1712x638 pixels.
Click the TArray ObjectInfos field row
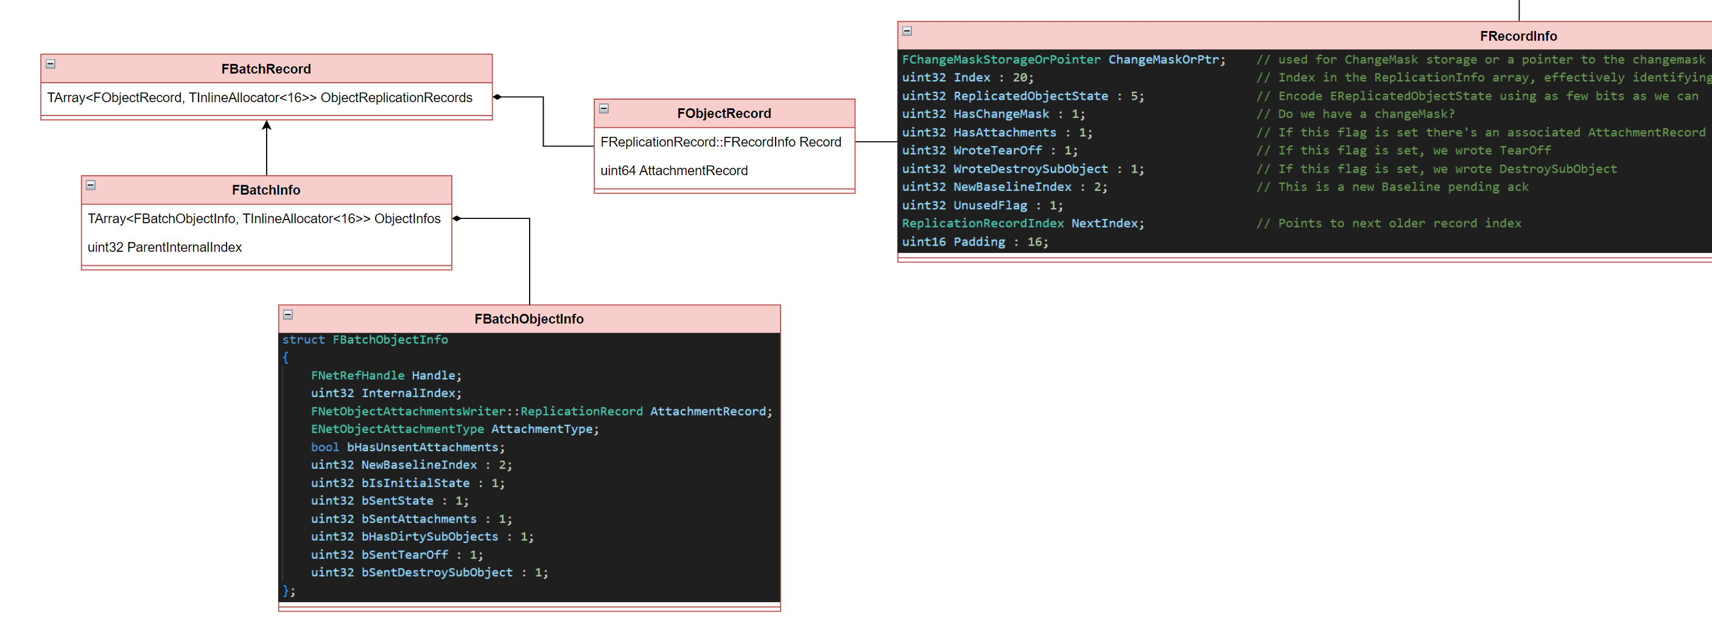264,219
